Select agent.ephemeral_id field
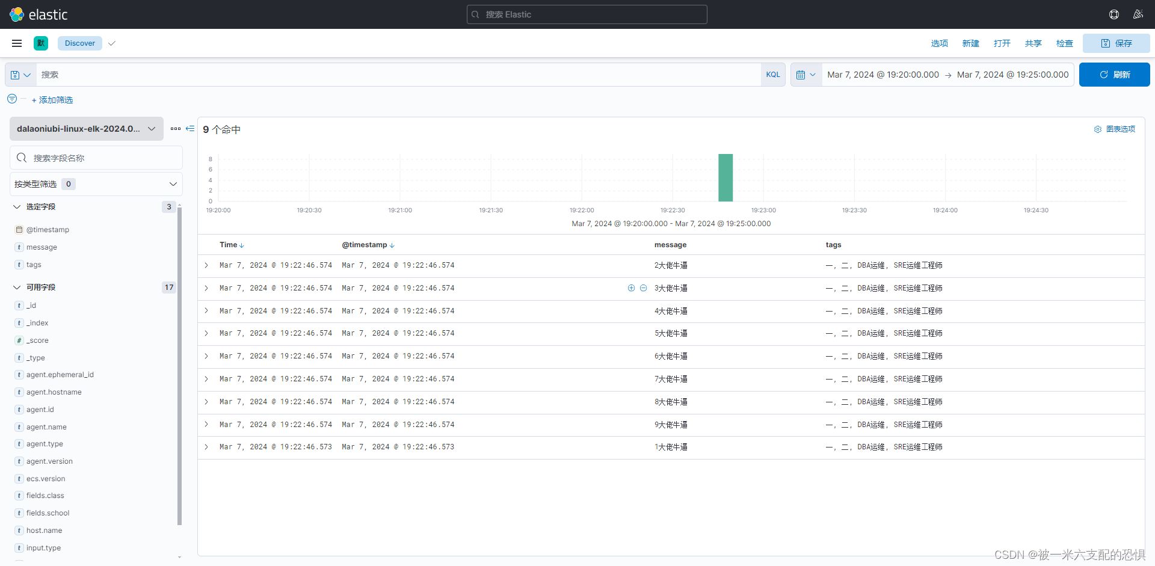The width and height of the screenshot is (1155, 566). coord(60,375)
